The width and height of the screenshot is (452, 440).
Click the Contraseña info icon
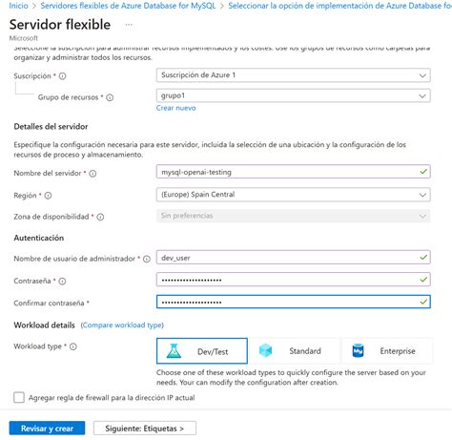point(62,282)
